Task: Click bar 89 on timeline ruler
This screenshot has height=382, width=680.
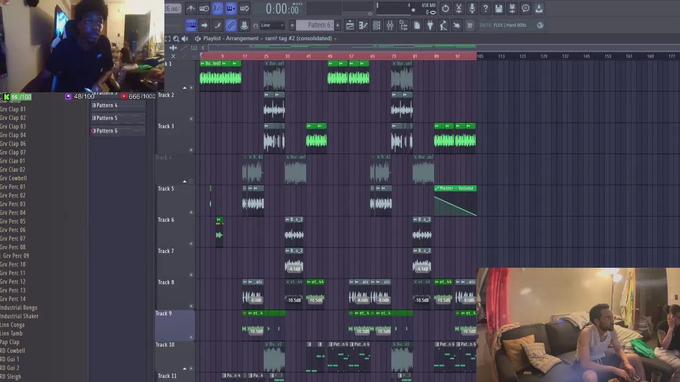Action: (x=436, y=56)
